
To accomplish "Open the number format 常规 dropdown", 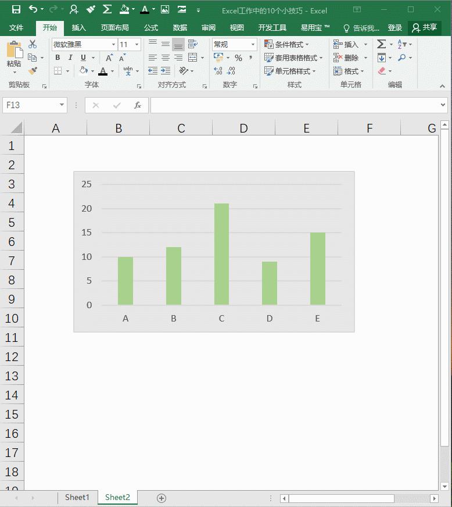I will 253,44.
